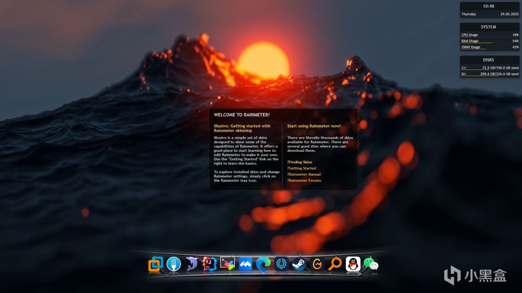522x293 pixels.
Task: Visit the Rainmeter Forums link
Action: (x=305, y=180)
